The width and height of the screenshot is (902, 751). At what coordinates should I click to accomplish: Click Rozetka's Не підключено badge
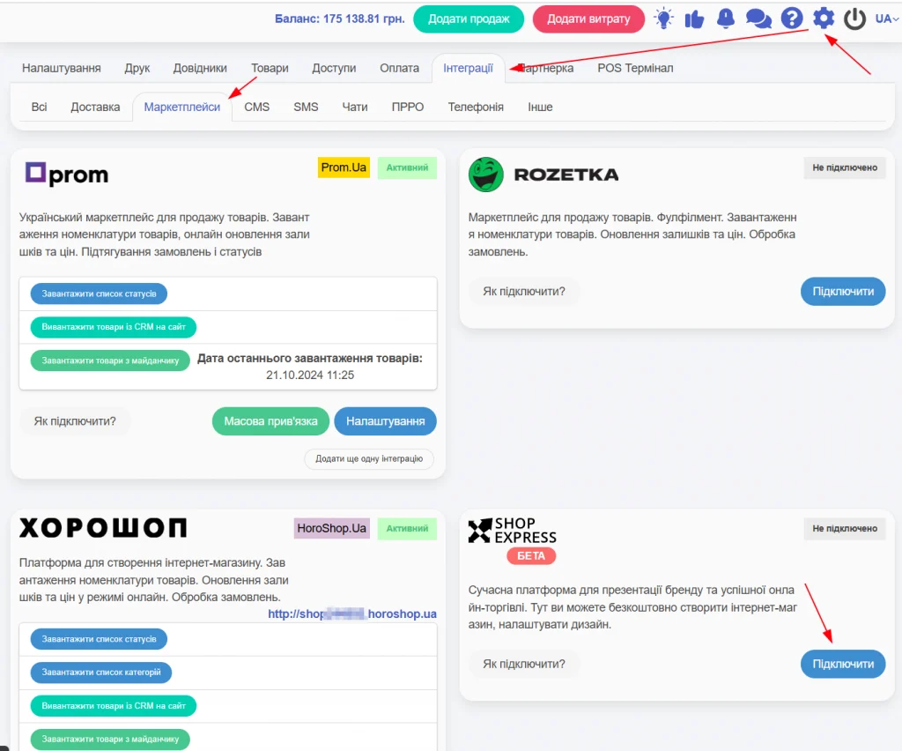tap(845, 168)
